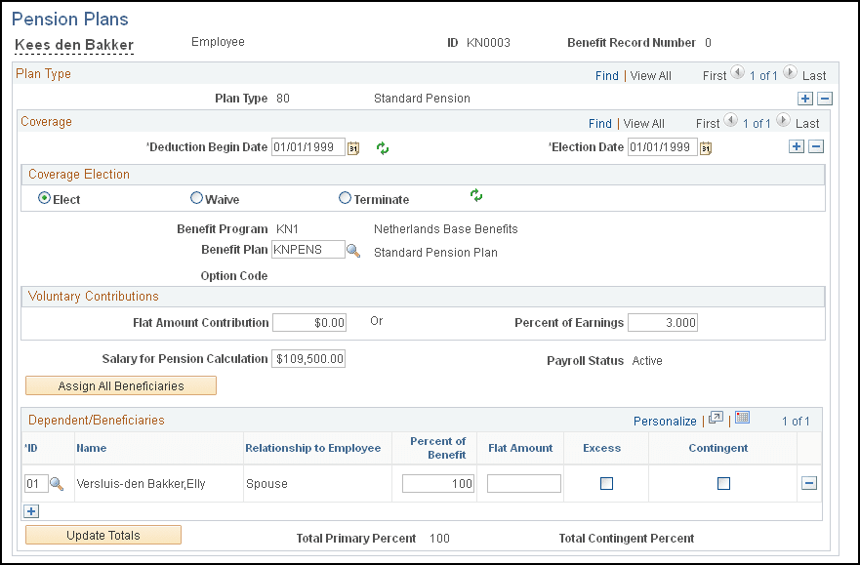Image resolution: width=860 pixels, height=565 pixels.
Task: Open the lookup for dependent ID 01
Action: click(54, 483)
